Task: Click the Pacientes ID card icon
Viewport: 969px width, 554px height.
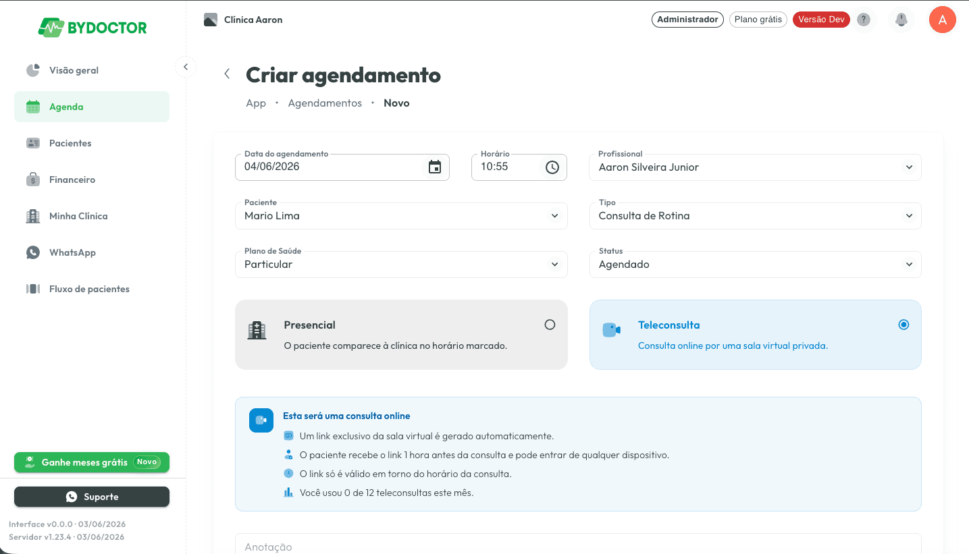Action: point(33,143)
